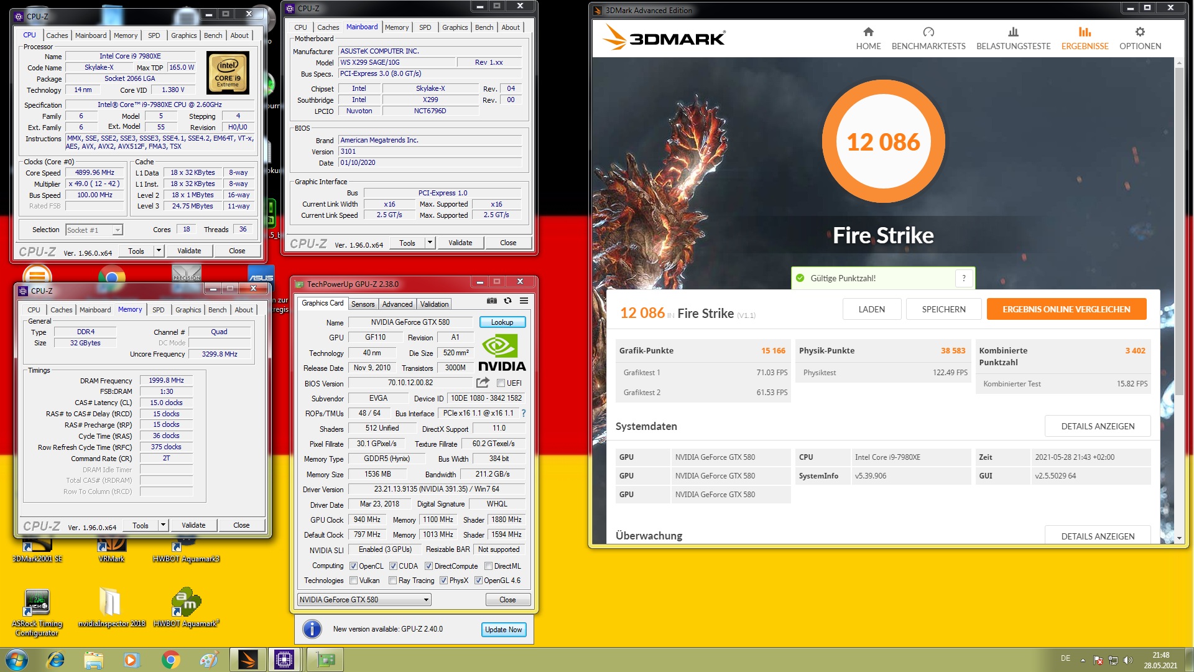Open OPTIONEN settings gear in 3DMark

coord(1140,39)
